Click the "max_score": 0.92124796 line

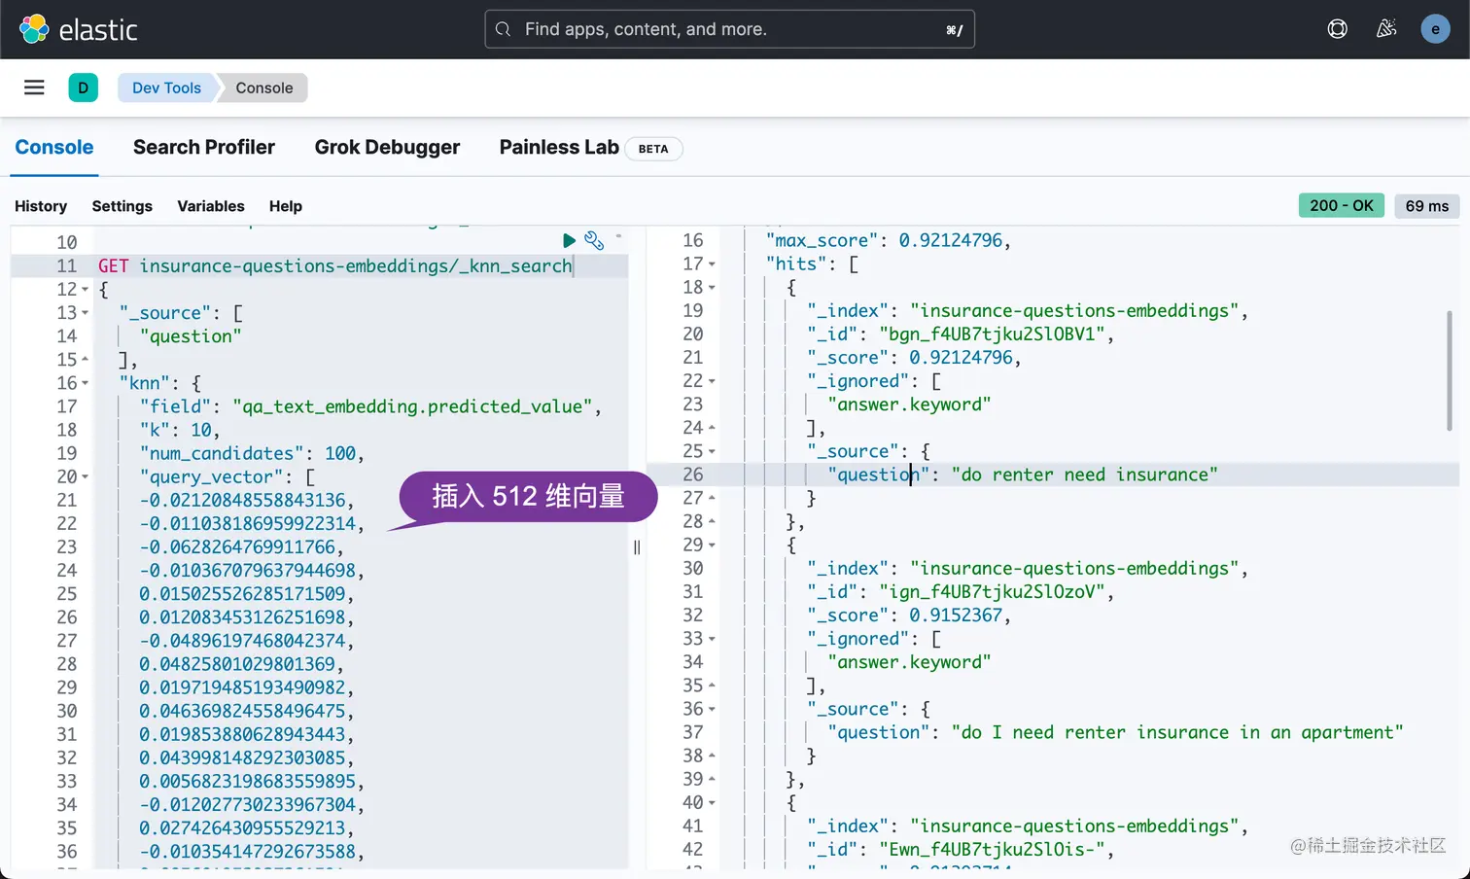[x=889, y=240]
